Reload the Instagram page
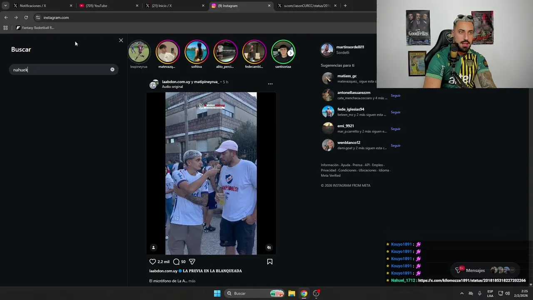The image size is (533, 300). coord(26,17)
